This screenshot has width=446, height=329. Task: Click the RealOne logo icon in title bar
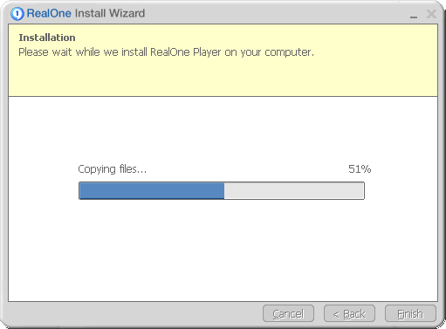[17, 14]
